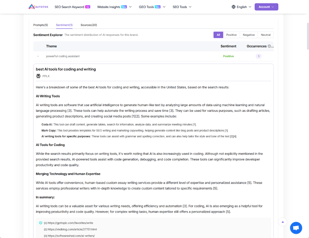Click the page vertical scrollbar
309x238 pixels.
pyautogui.click(x=307, y=36)
